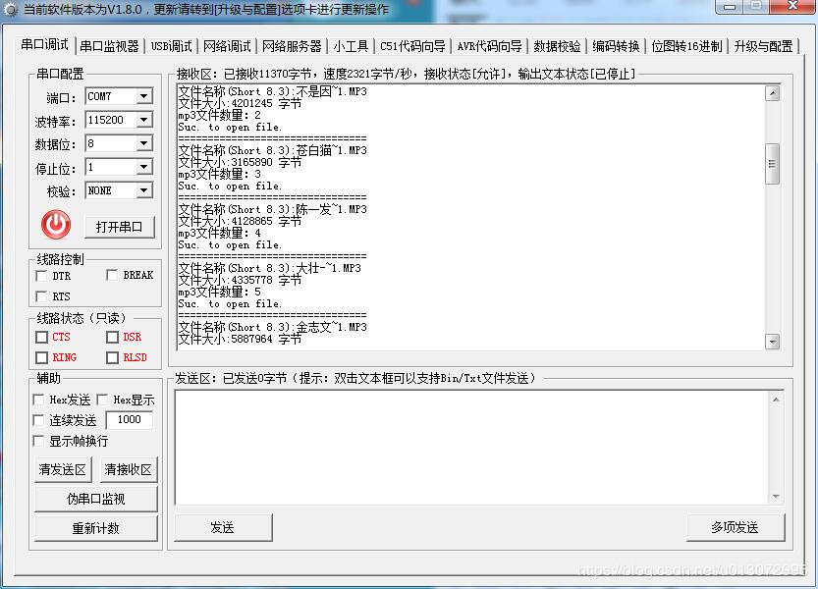Click the line 文件大小:4201245 字节
Screen dimensions: 818x589
(x=240, y=103)
